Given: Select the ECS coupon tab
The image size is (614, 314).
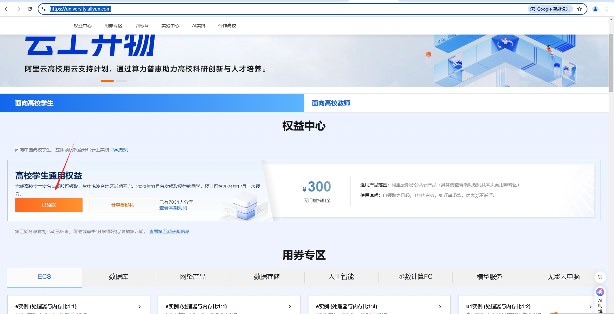Looking at the screenshot, I should (44, 277).
